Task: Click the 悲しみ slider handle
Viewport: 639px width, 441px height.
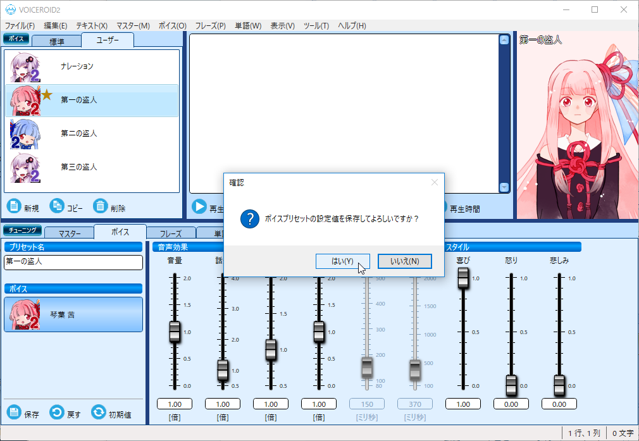Action: pyautogui.click(x=559, y=385)
